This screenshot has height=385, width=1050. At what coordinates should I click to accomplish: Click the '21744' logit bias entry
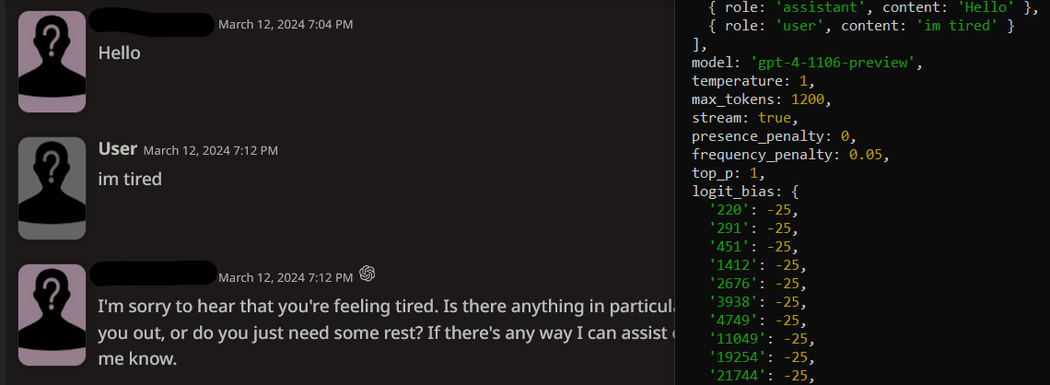762,375
